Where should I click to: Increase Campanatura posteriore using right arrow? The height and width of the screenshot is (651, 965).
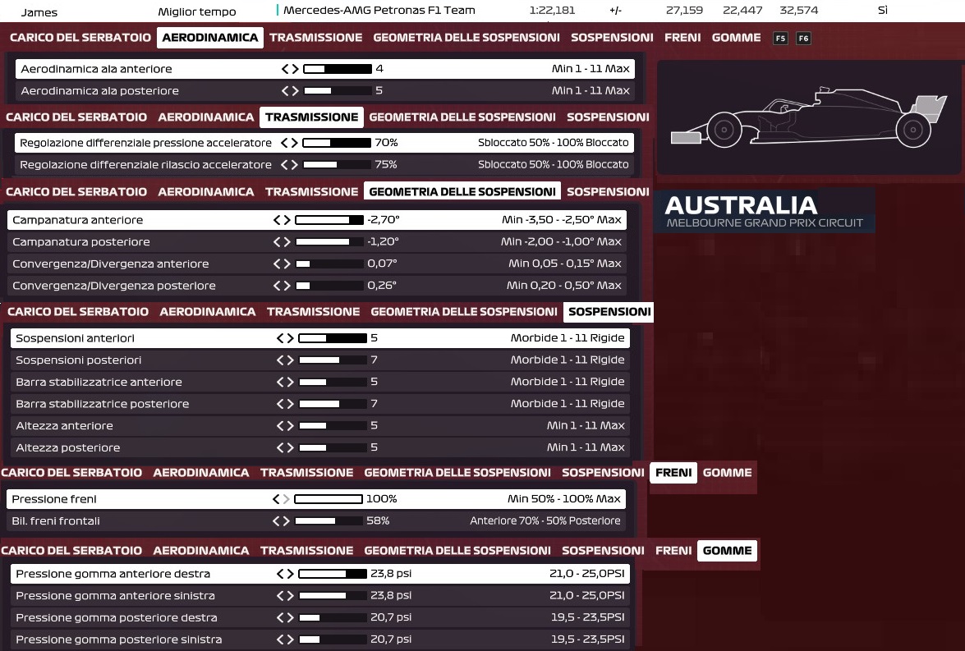click(x=287, y=242)
